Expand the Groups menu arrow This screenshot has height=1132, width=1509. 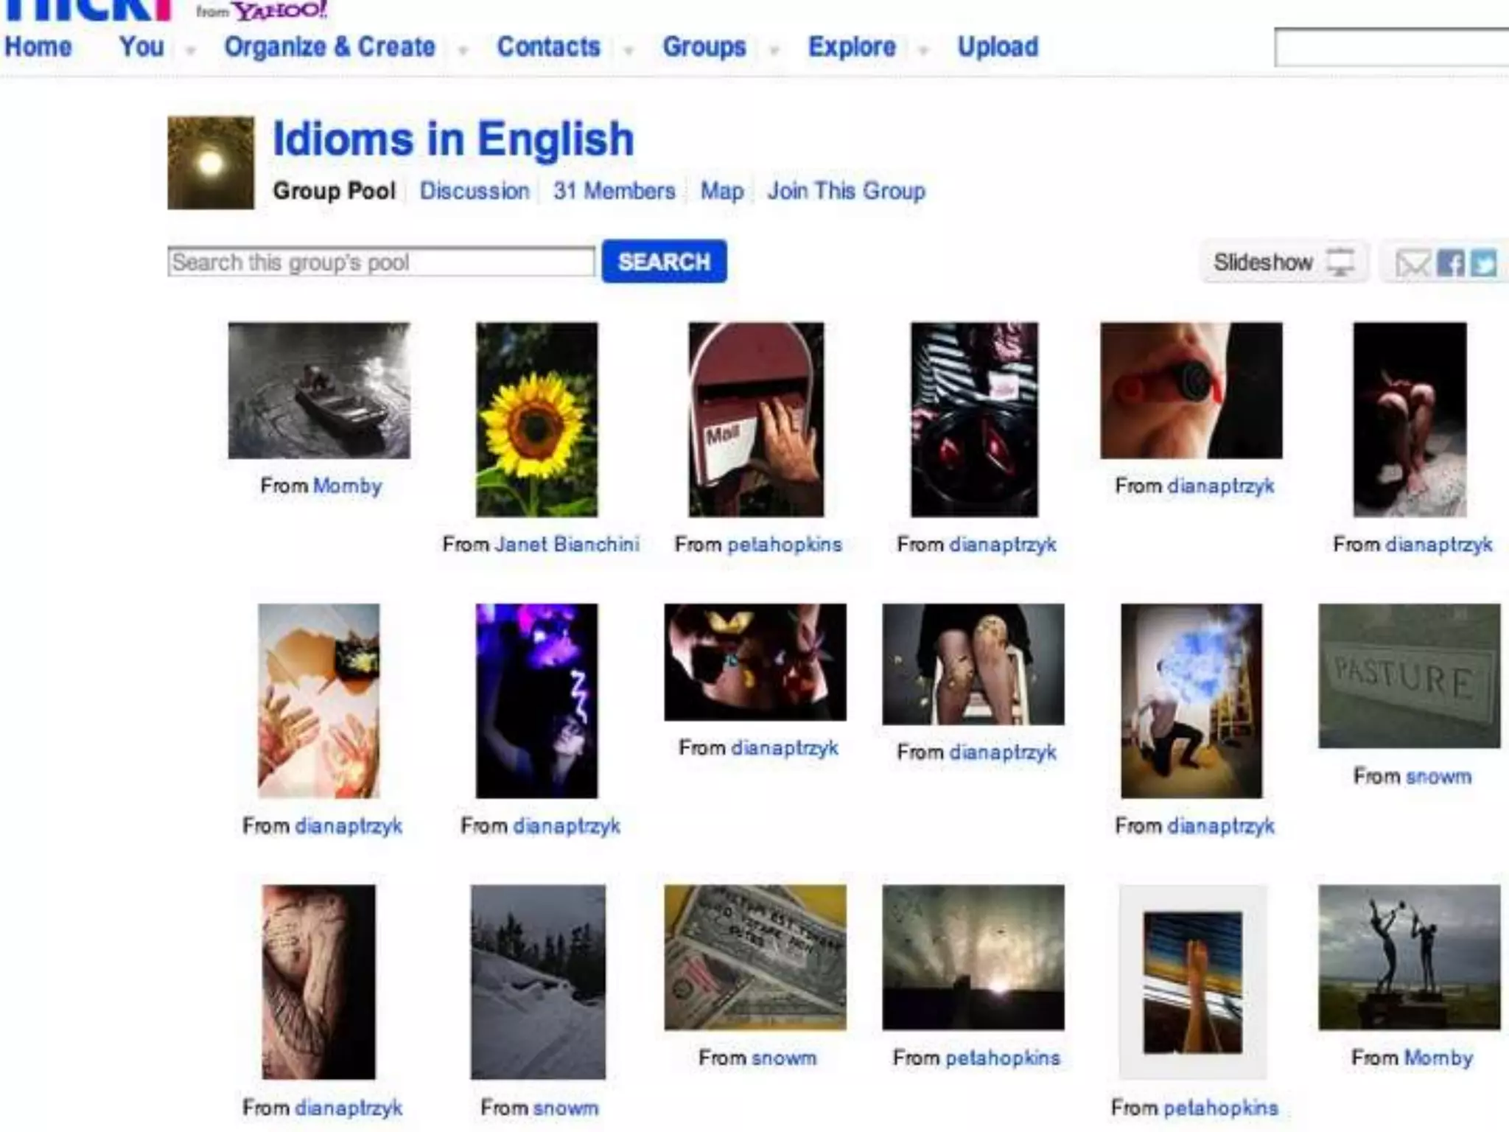[x=774, y=50]
